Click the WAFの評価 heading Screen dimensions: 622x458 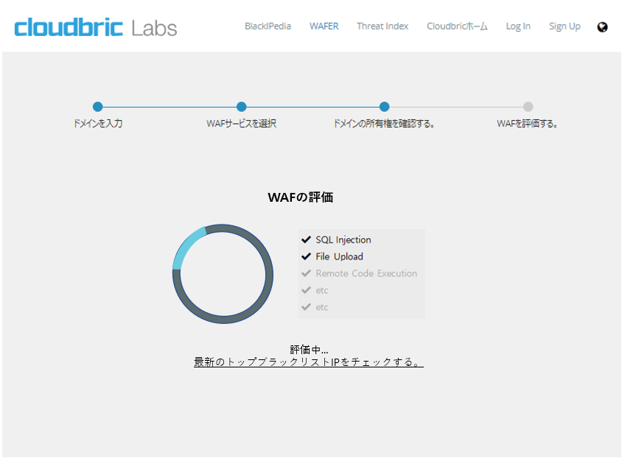[300, 197]
